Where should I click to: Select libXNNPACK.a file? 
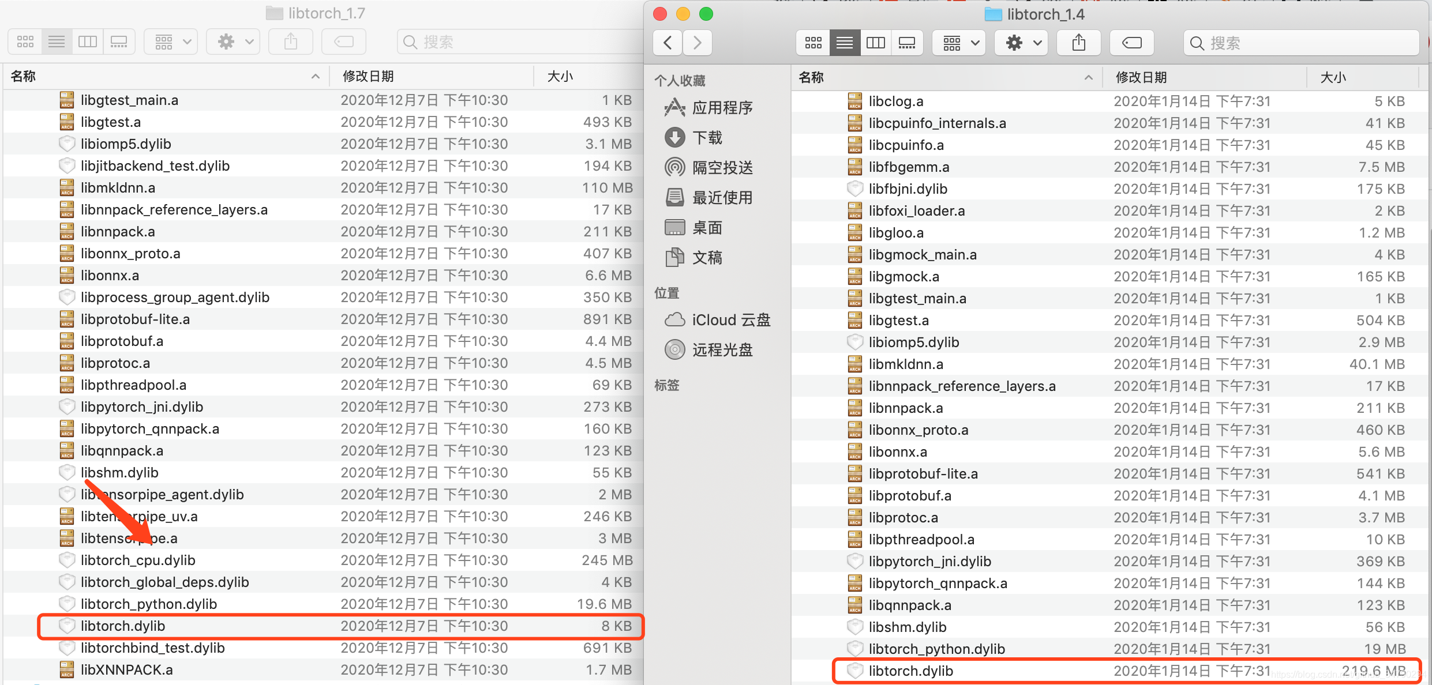tap(323, 670)
